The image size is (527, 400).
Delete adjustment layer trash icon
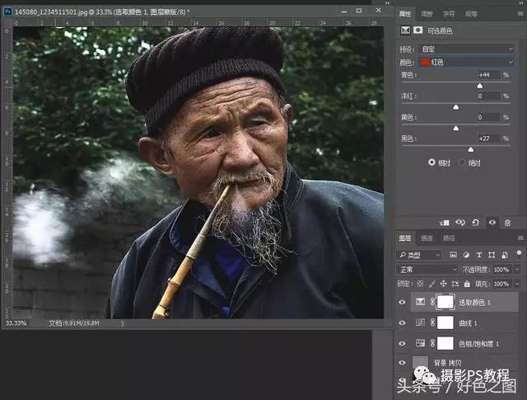[507, 223]
